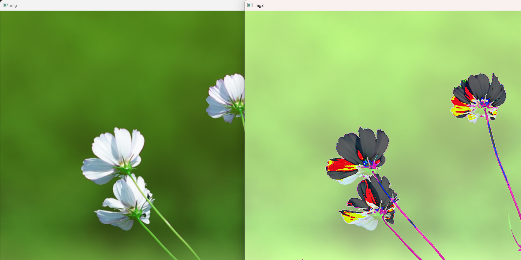Click the original flower image in img window
This screenshot has width=521, height=260.
[x=122, y=135]
